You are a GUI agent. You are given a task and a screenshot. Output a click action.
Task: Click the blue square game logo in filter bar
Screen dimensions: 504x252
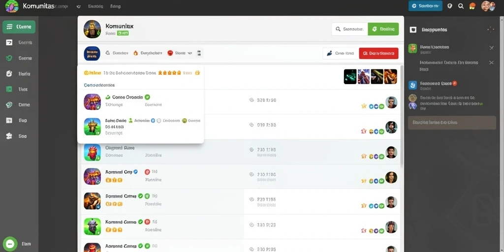pos(92,53)
